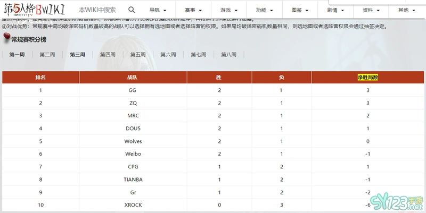426x213 pixels.
Task: Click team name CPG in table
Action: point(133,167)
